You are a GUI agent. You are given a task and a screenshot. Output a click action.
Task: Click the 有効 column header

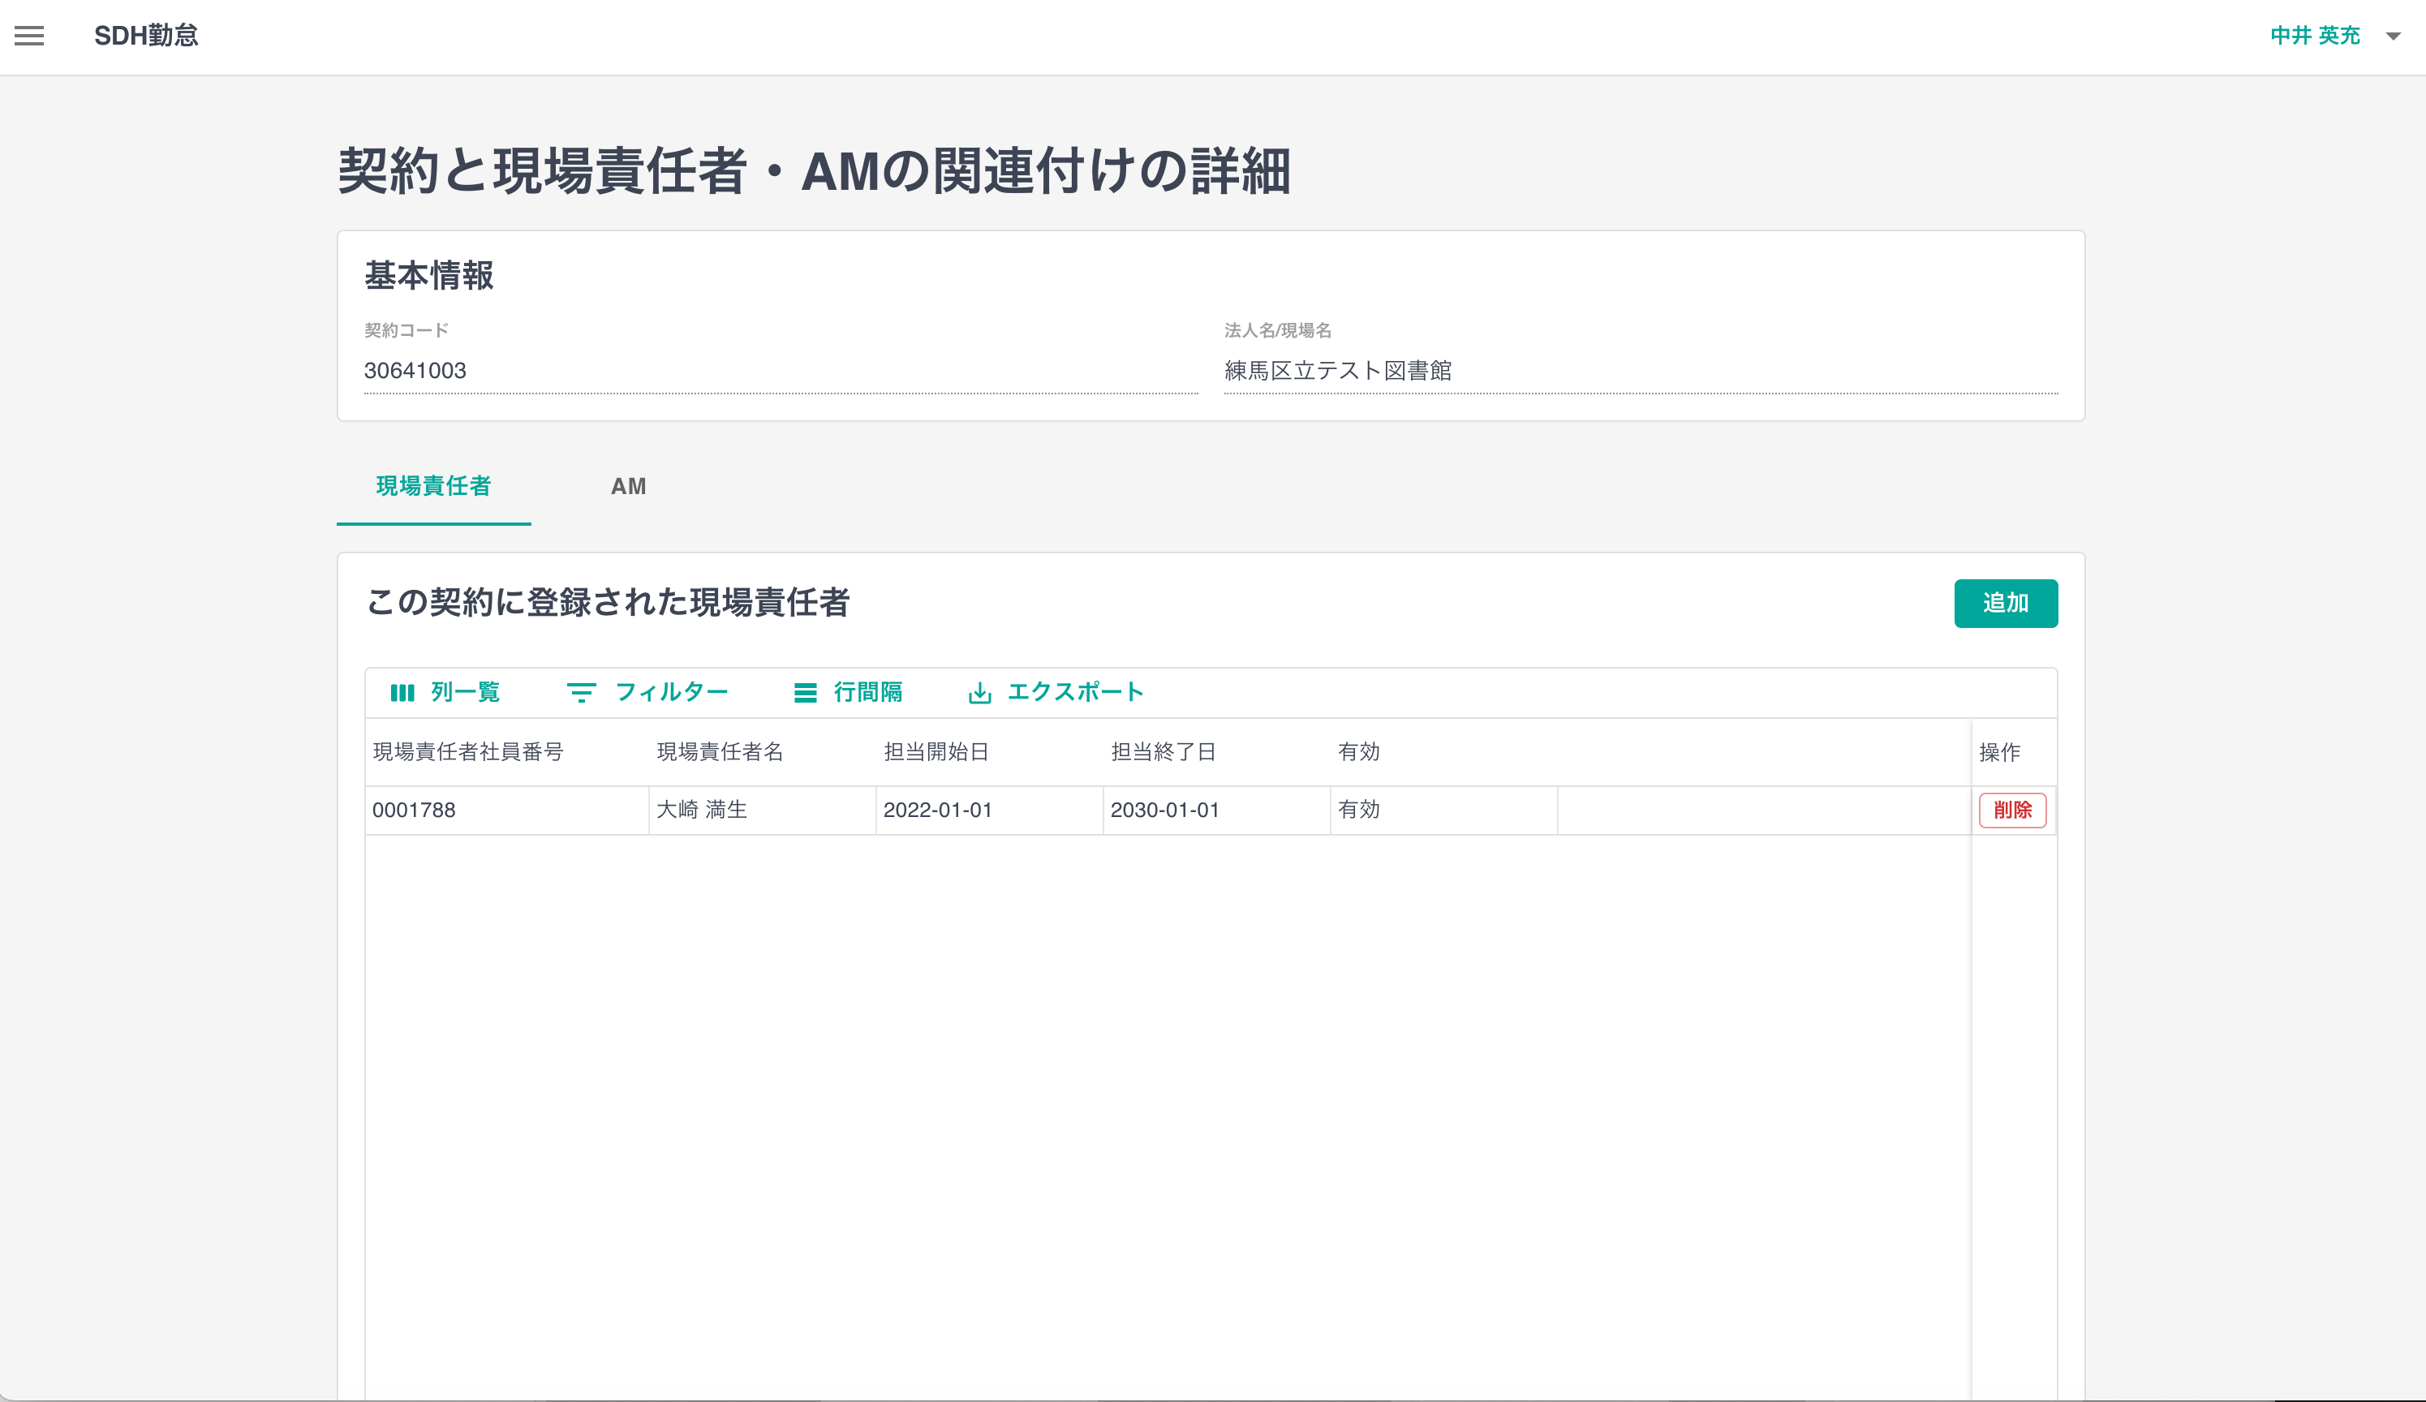pos(1358,752)
